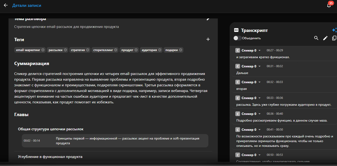Open speaker dropdown for 00:31 - 00:32 entry
337x166 pixels.
[x=259, y=66]
